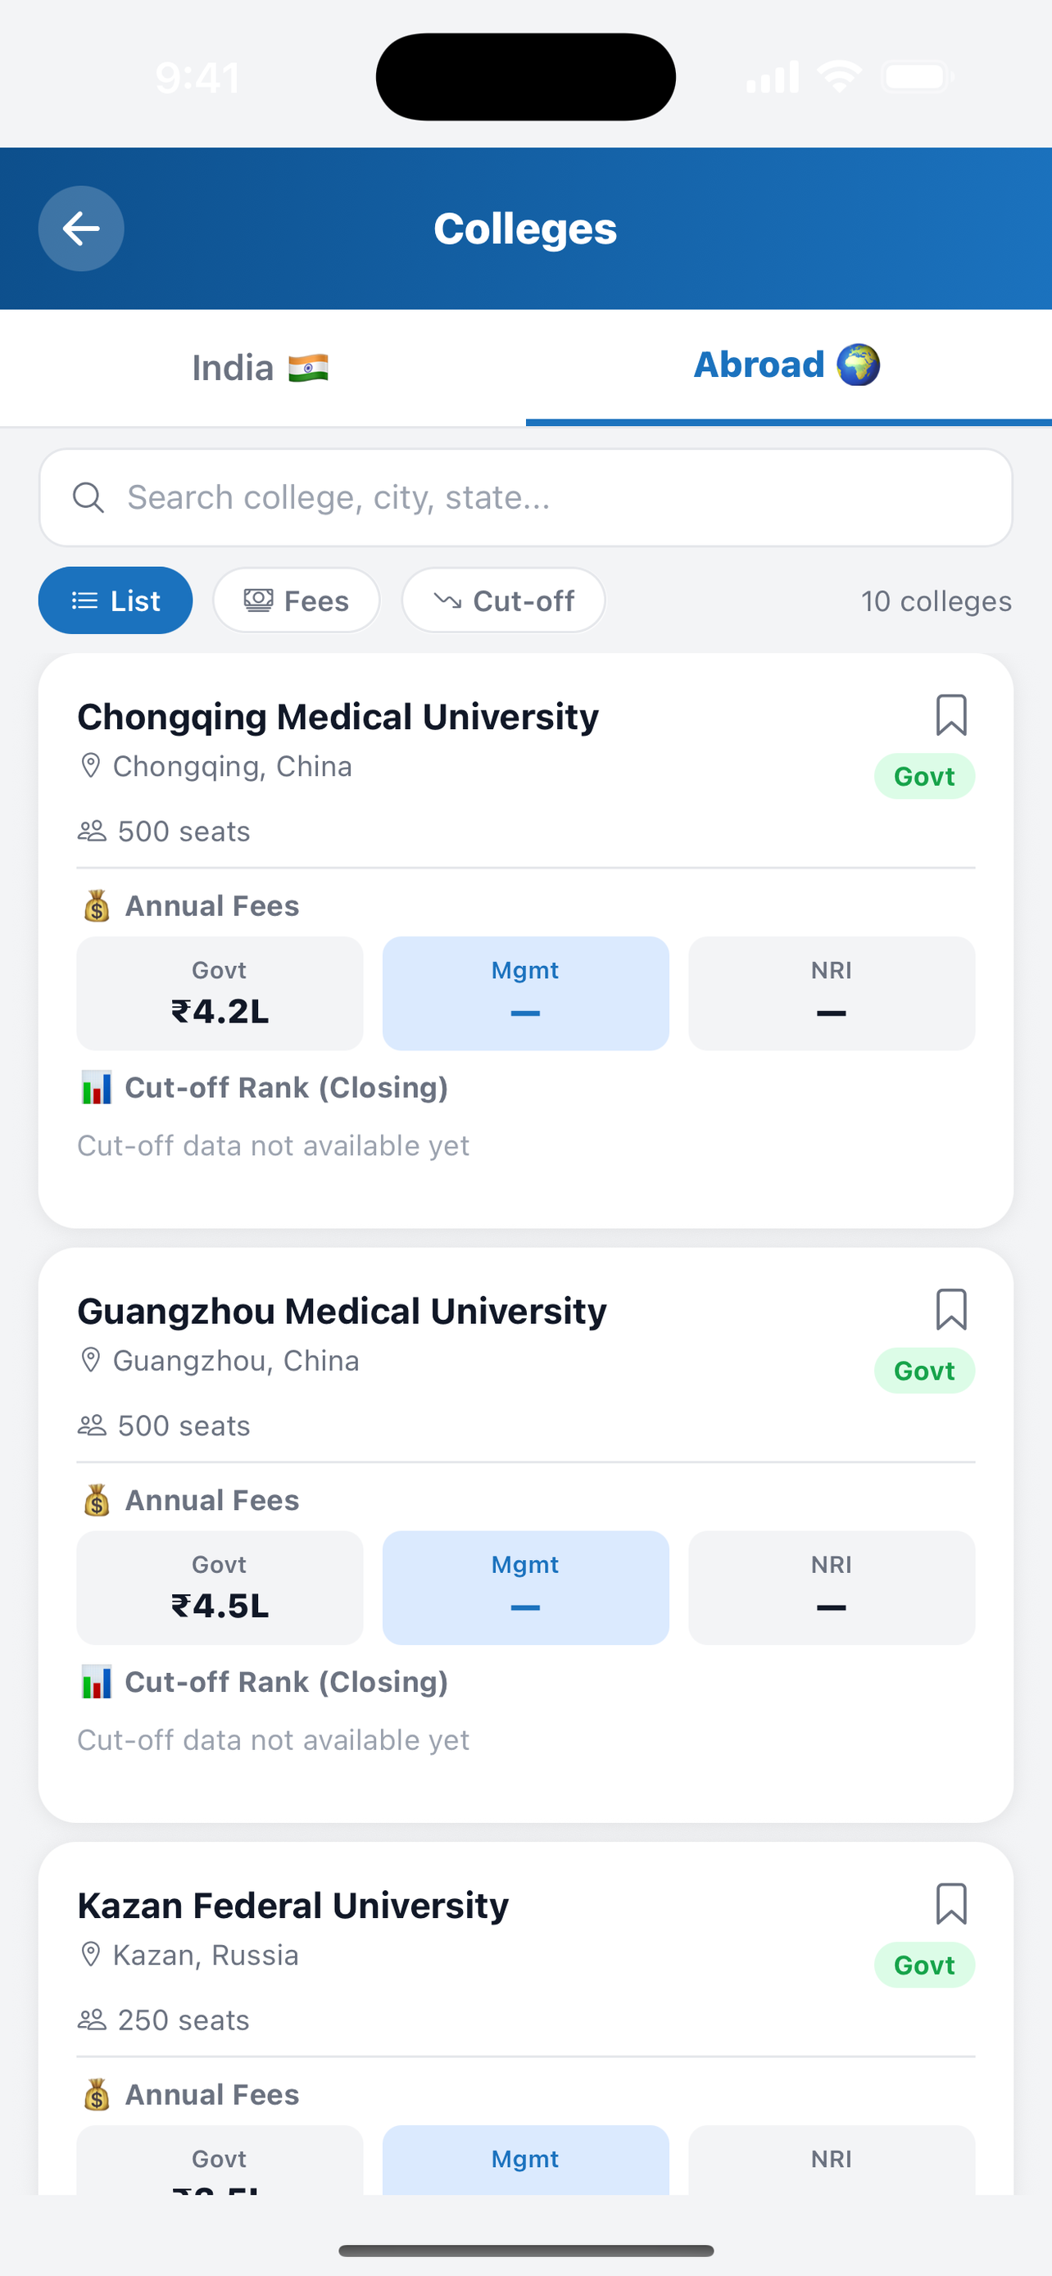
Task: Open Kazan Federal University card title
Action: [293, 1906]
